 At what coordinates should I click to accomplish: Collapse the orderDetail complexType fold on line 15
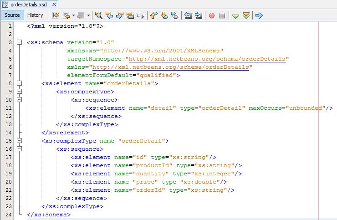click(19, 141)
